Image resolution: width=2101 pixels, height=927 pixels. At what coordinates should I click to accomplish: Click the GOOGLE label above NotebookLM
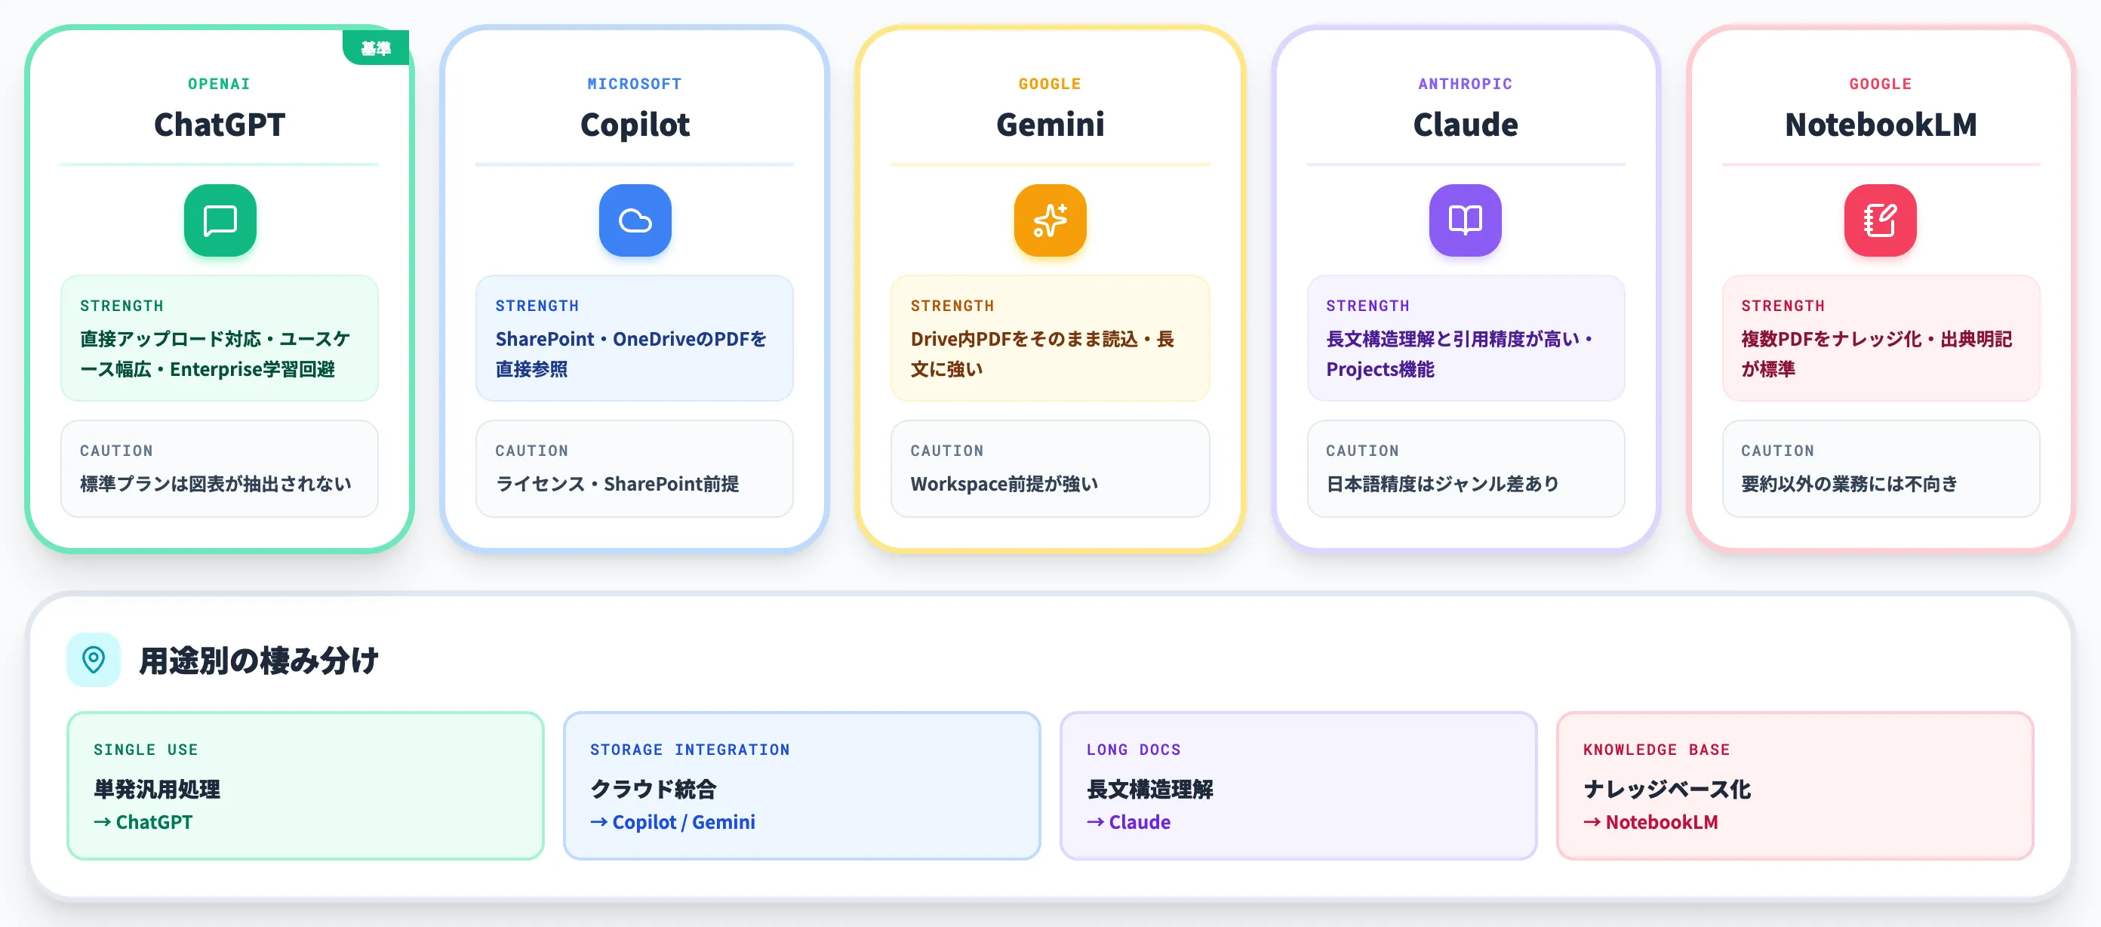(1880, 83)
